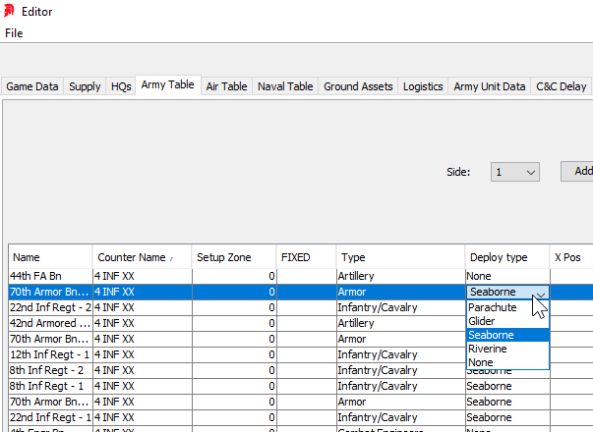Select the 8th Inf Regt - 2 row
Viewport: 593px width, 432px height.
(x=51, y=370)
